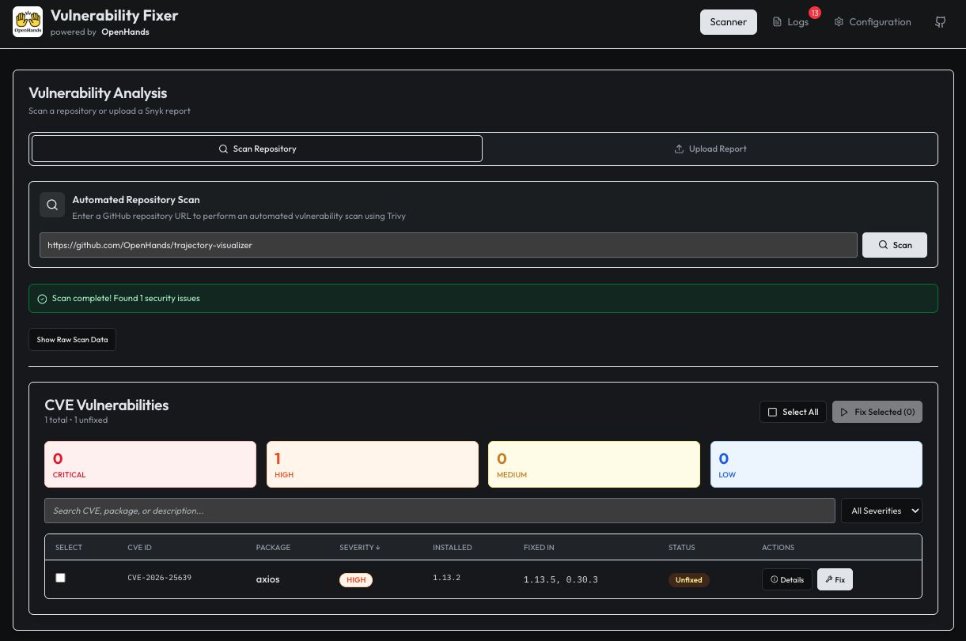Open Details for the axios vulnerability

click(x=787, y=579)
